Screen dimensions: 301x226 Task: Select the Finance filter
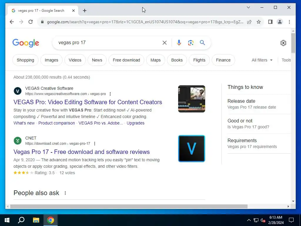pos(223,60)
